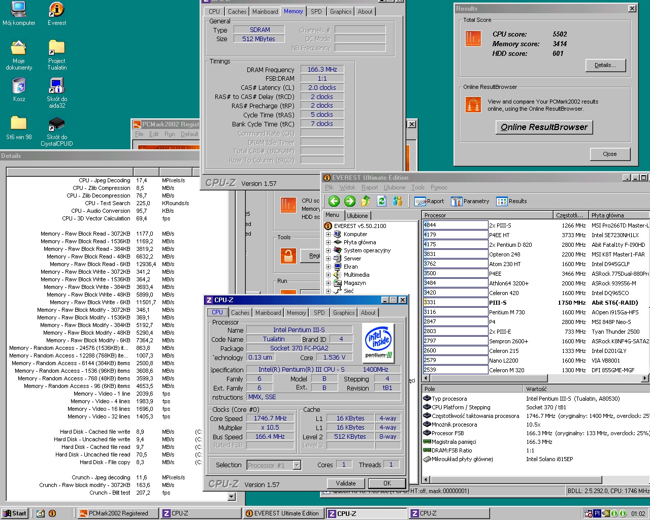Select the Typ procesora row in the EVEREST details
The width and height of the screenshot is (650, 520).
(x=536, y=399)
